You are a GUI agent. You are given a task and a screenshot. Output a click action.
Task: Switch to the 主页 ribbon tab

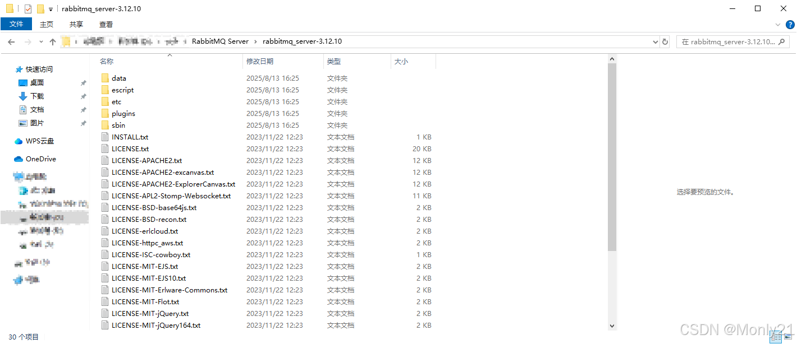pyautogui.click(x=47, y=24)
